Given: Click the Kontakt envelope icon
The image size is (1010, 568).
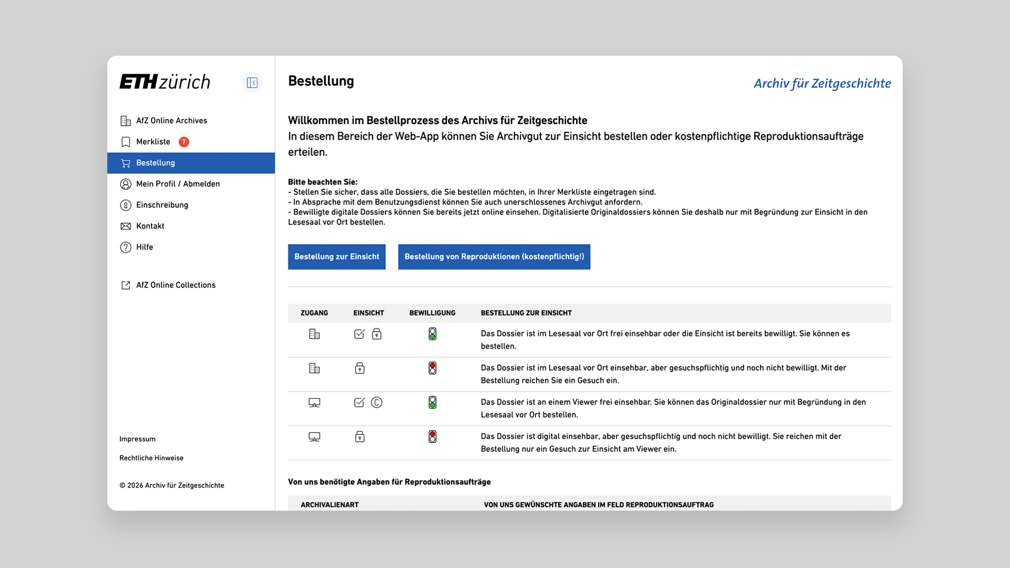Looking at the screenshot, I should [126, 226].
